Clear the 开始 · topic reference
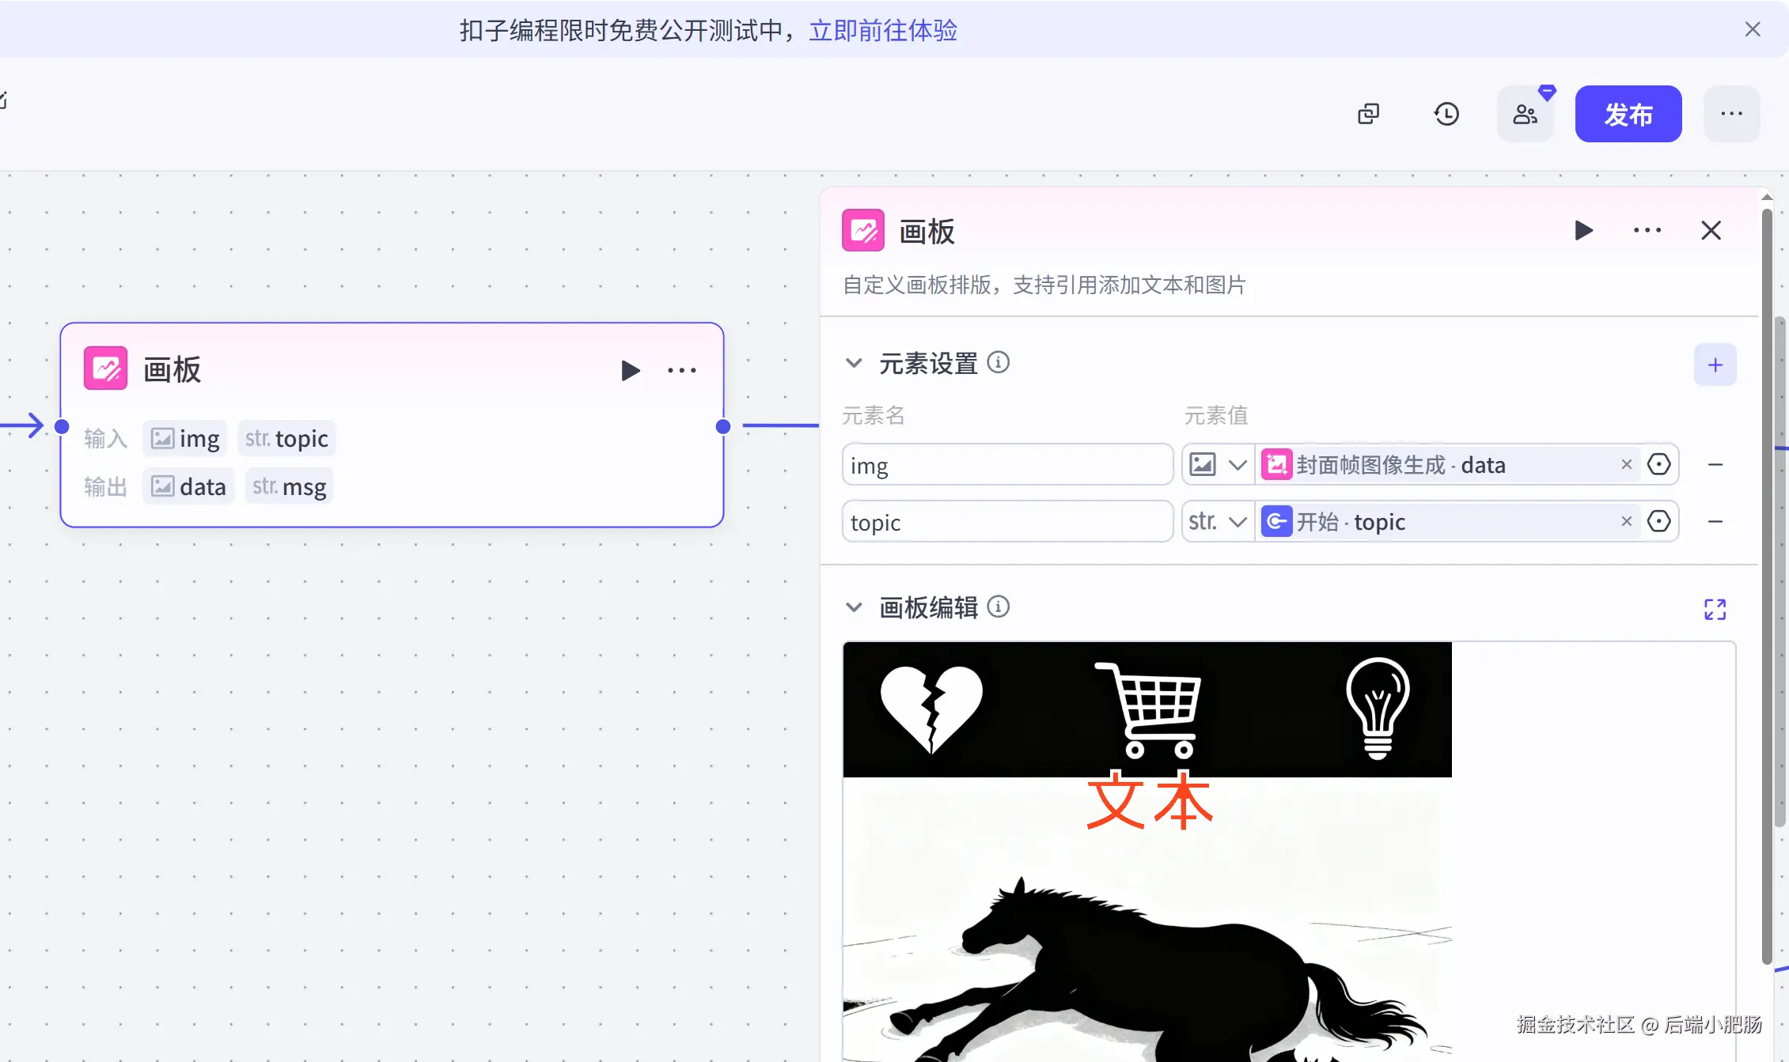1789x1062 pixels. (x=1626, y=521)
